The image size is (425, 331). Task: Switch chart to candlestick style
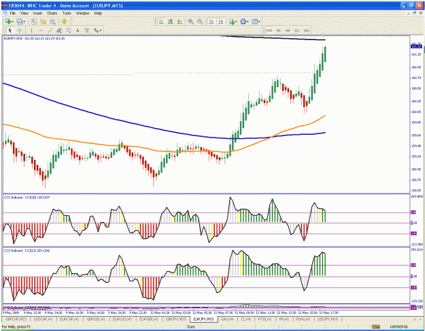coord(171,21)
